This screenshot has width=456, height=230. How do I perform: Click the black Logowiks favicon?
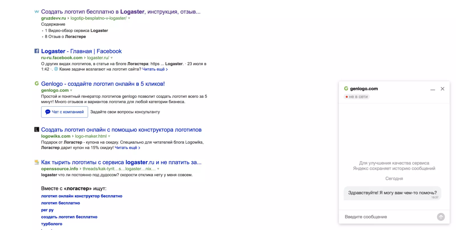click(x=36, y=130)
